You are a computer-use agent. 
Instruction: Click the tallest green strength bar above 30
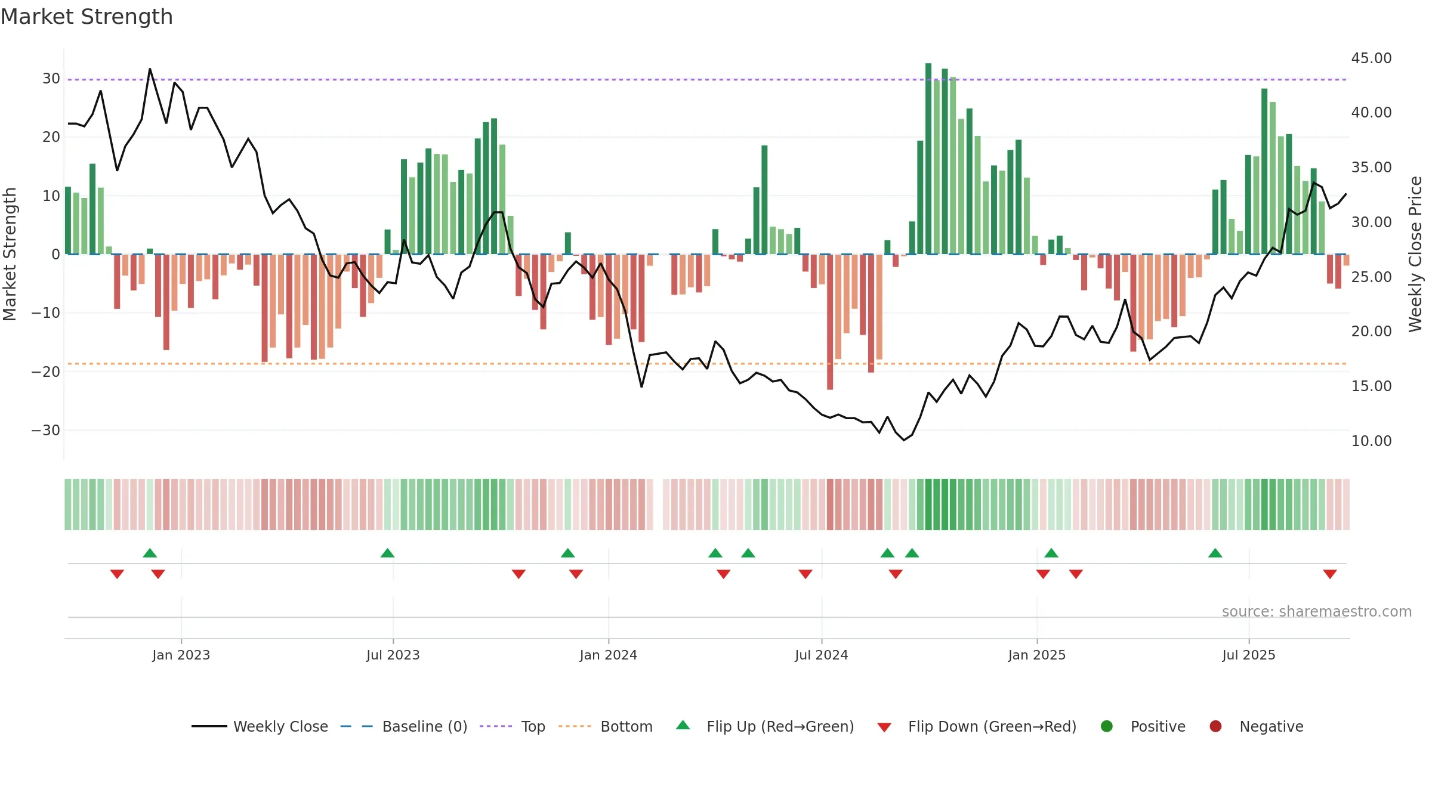point(928,159)
